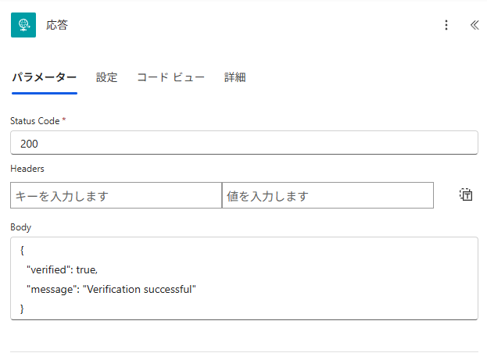Focus the Headers value input field
This screenshot has height=353, width=487.
328,195
